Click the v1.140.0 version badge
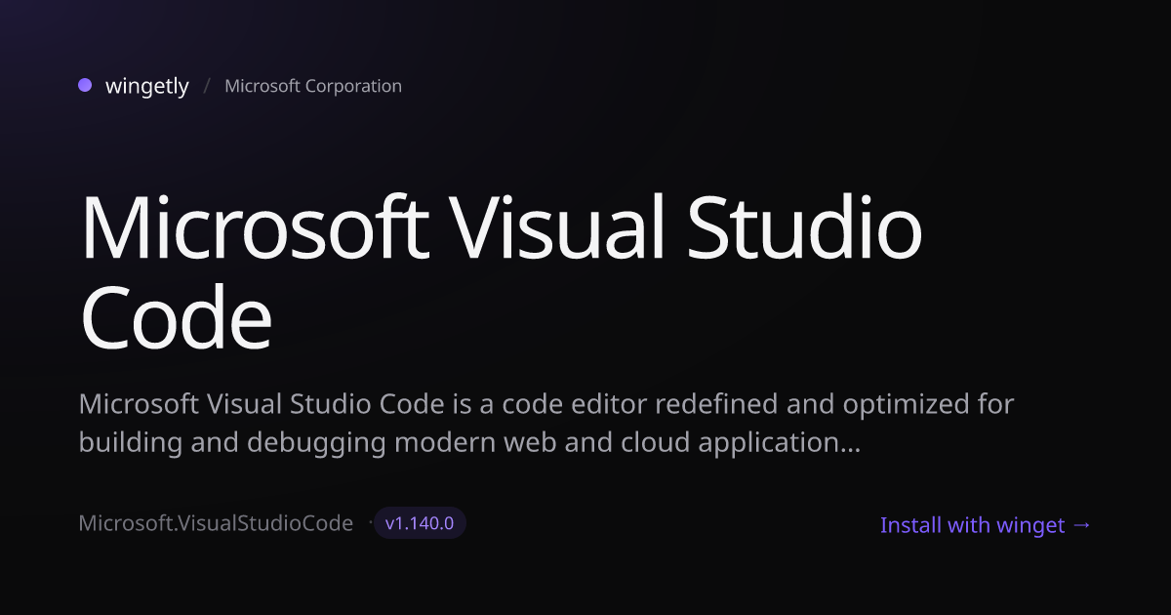The height and width of the screenshot is (615, 1171). tap(420, 523)
